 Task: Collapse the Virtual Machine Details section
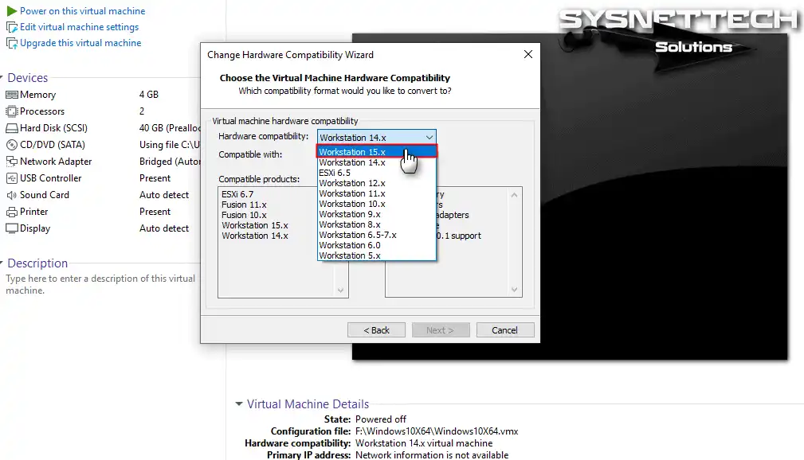[x=238, y=403]
